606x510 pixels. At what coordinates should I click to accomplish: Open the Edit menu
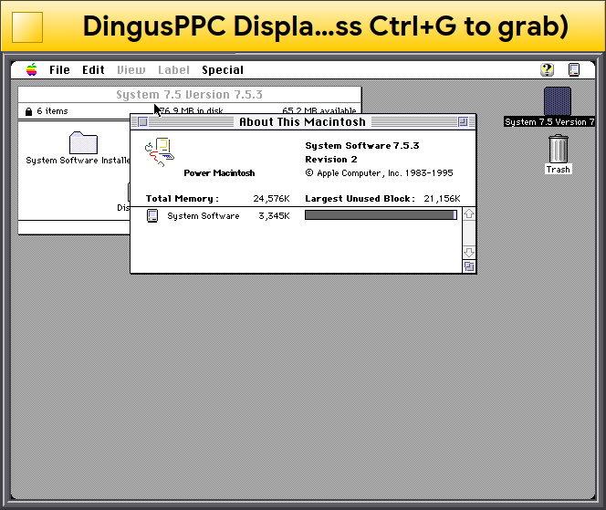point(93,70)
